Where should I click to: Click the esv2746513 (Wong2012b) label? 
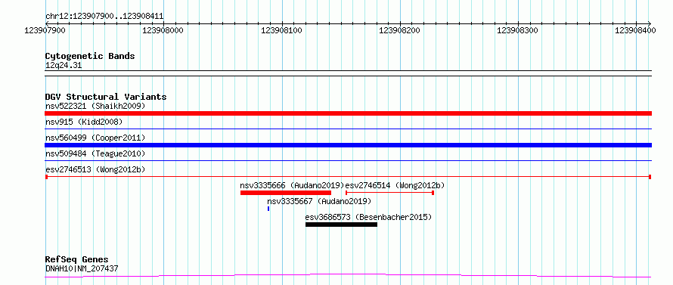point(95,169)
